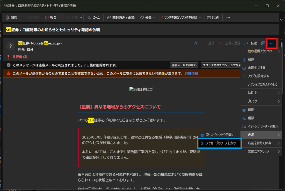285x191 pixels.
Task: Click the orange warning triangle icon
Action: click(8, 73)
